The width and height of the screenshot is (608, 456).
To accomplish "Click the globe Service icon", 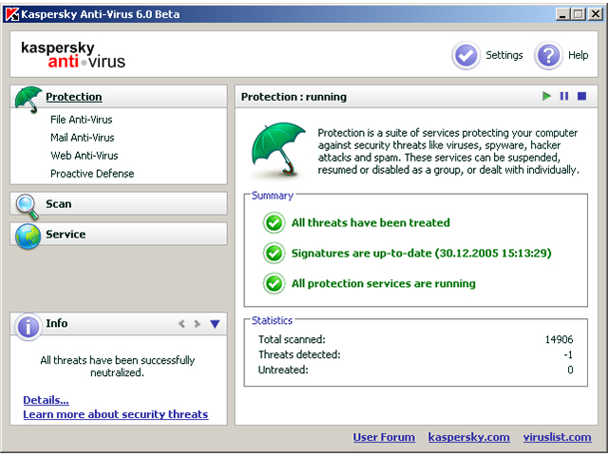I will pyautogui.click(x=28, y=236).
